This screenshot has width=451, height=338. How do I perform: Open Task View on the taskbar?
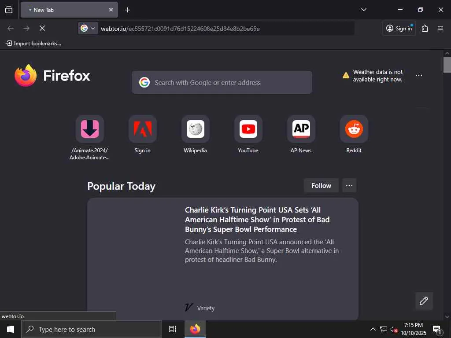pos(172,329)
